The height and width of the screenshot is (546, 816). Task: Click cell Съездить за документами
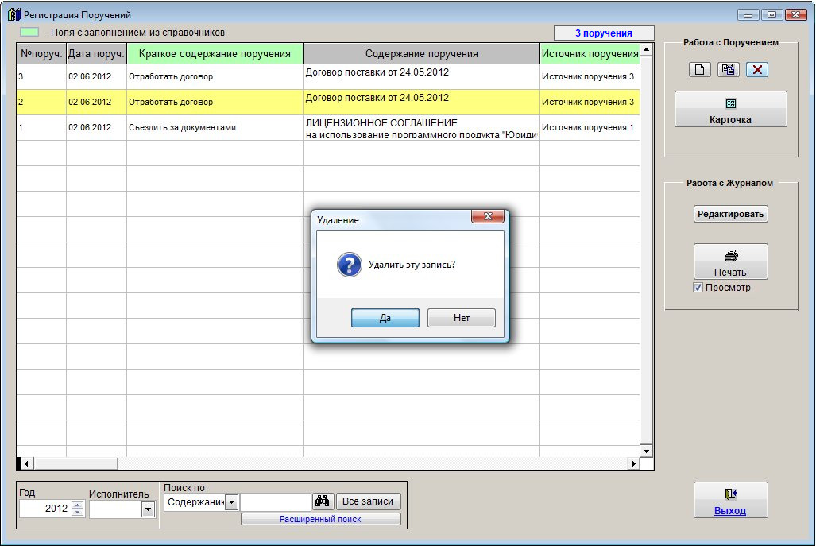(215, 127)
